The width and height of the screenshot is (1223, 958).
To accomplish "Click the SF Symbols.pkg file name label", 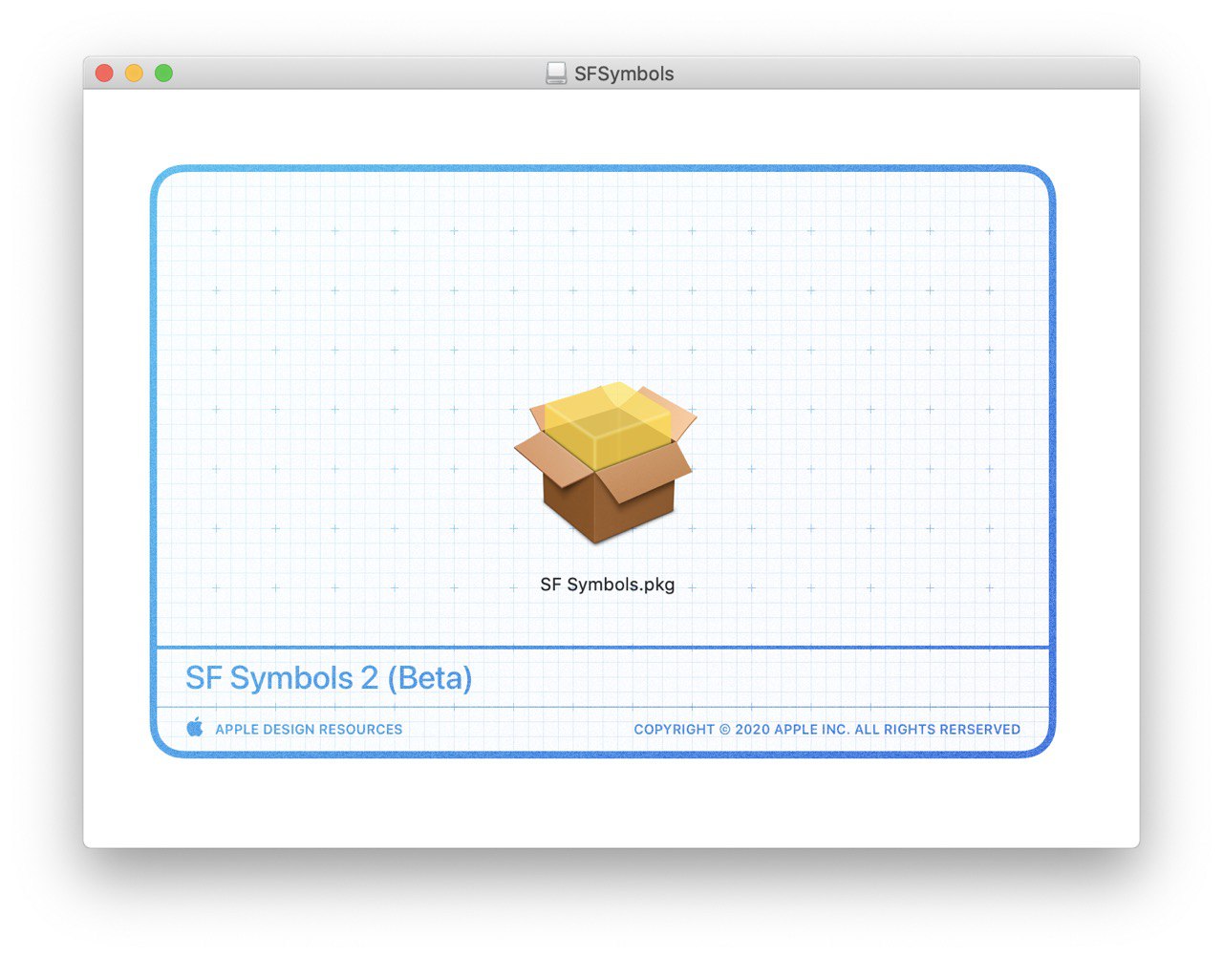I will pyautogui.click(x=608, y=585).
